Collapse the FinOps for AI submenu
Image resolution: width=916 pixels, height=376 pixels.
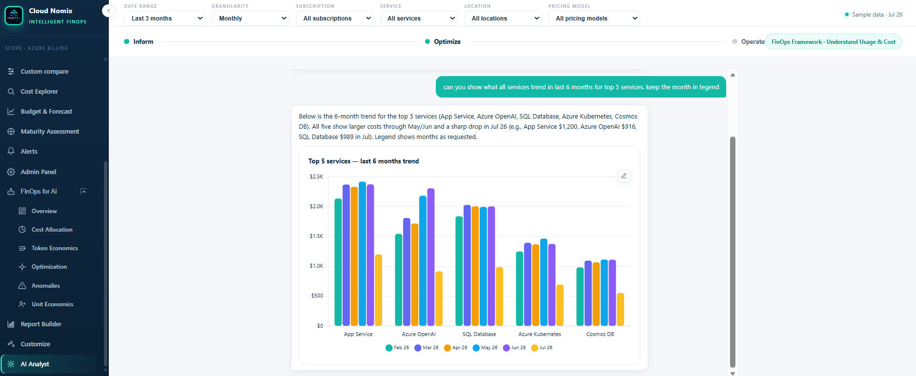pos(83,191)
